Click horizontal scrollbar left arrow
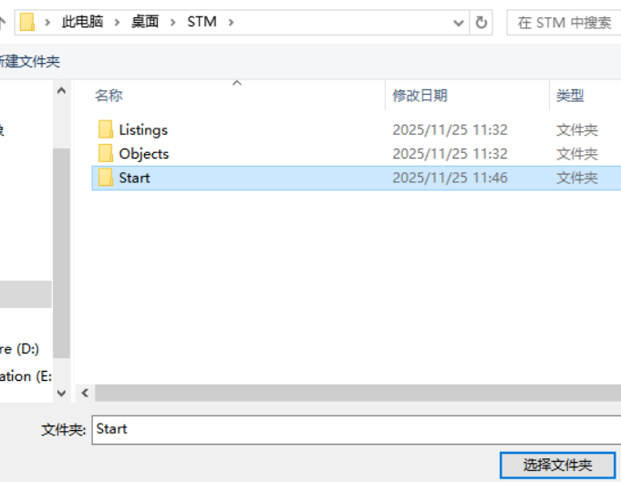 (x=85, y=393)
